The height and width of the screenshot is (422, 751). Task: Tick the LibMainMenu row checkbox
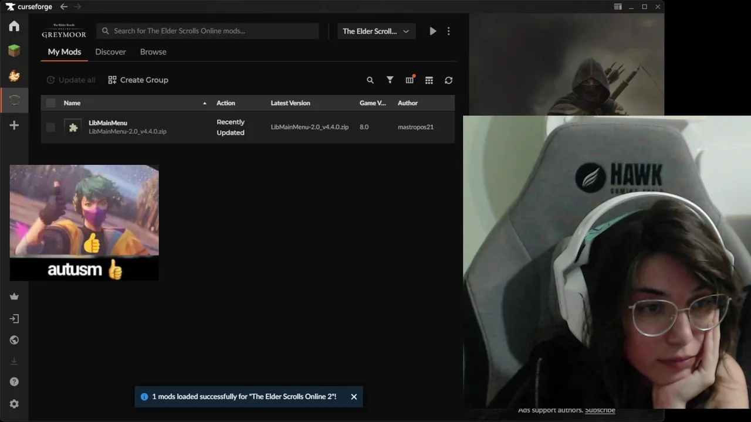pyautogui.click(x=50, y=127)
